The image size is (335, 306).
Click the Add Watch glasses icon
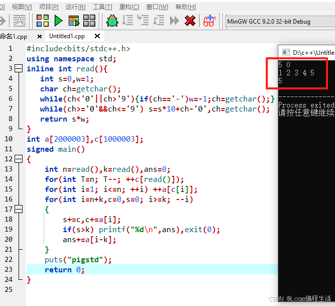tap(210, 21)
